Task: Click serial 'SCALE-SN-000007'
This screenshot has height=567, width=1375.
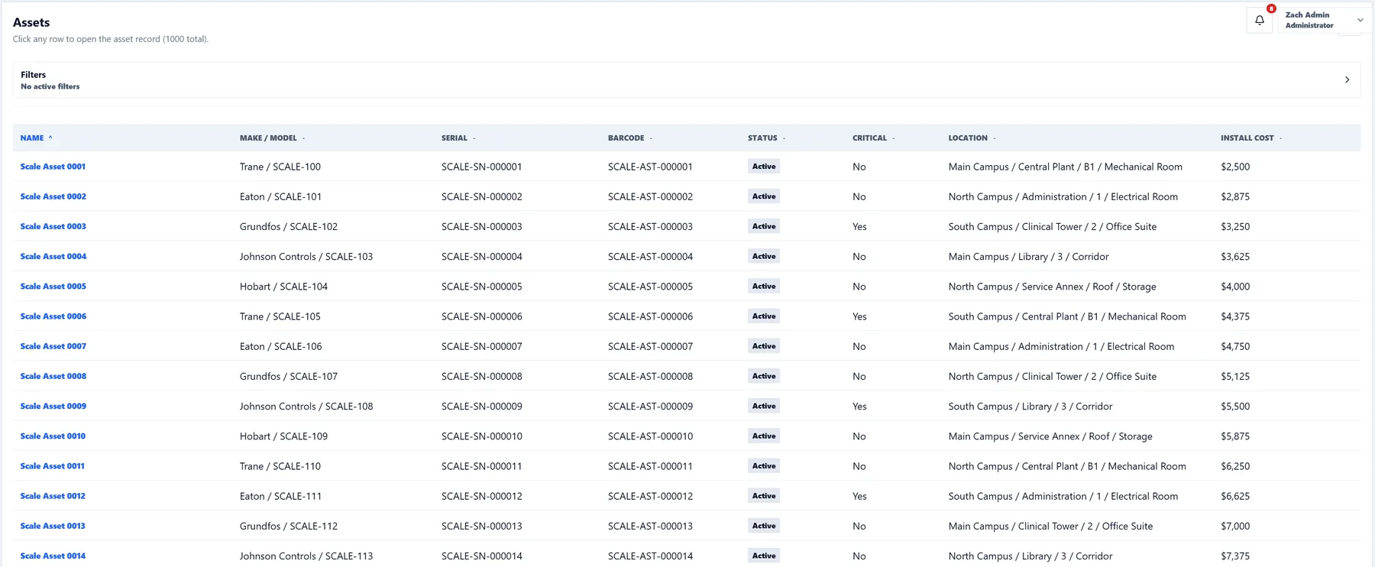Action: pyautogui.click(x=482, y=346)
